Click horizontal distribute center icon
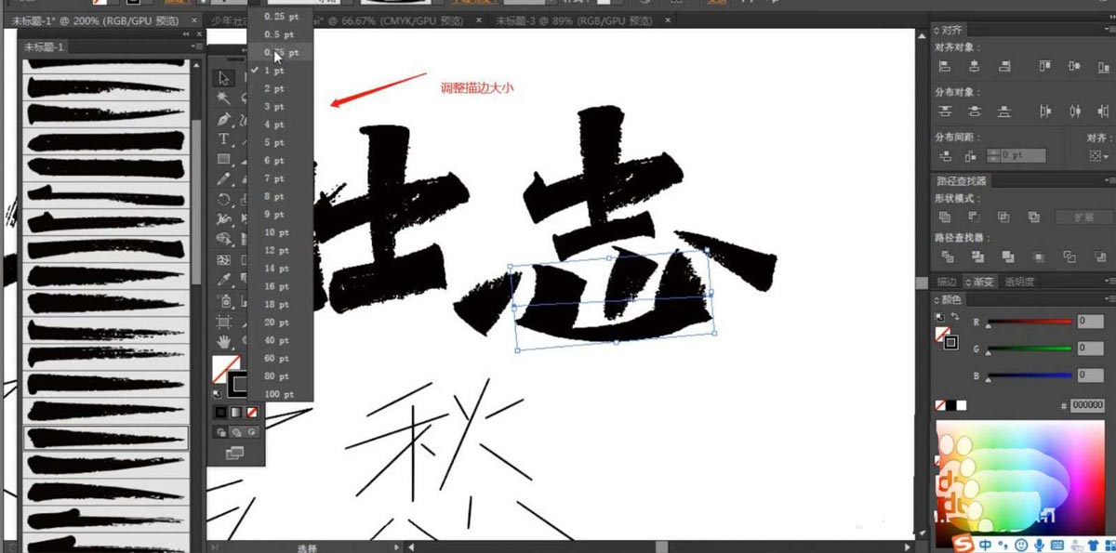The width and height of the screenshot is (1116, 553). click(1075, 112)
